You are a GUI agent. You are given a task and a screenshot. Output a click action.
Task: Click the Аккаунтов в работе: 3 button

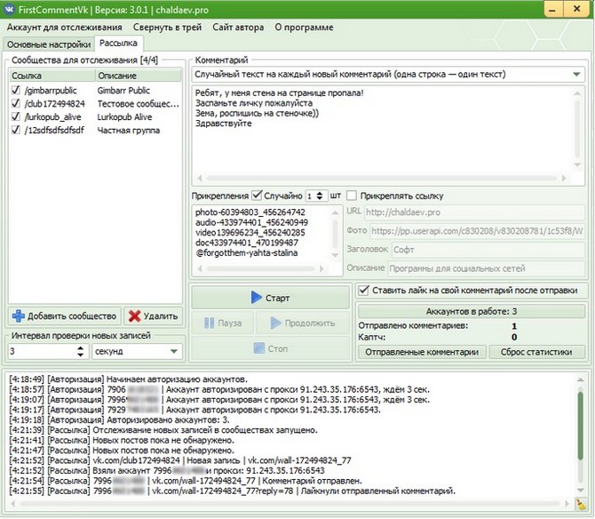click(472, 312)
